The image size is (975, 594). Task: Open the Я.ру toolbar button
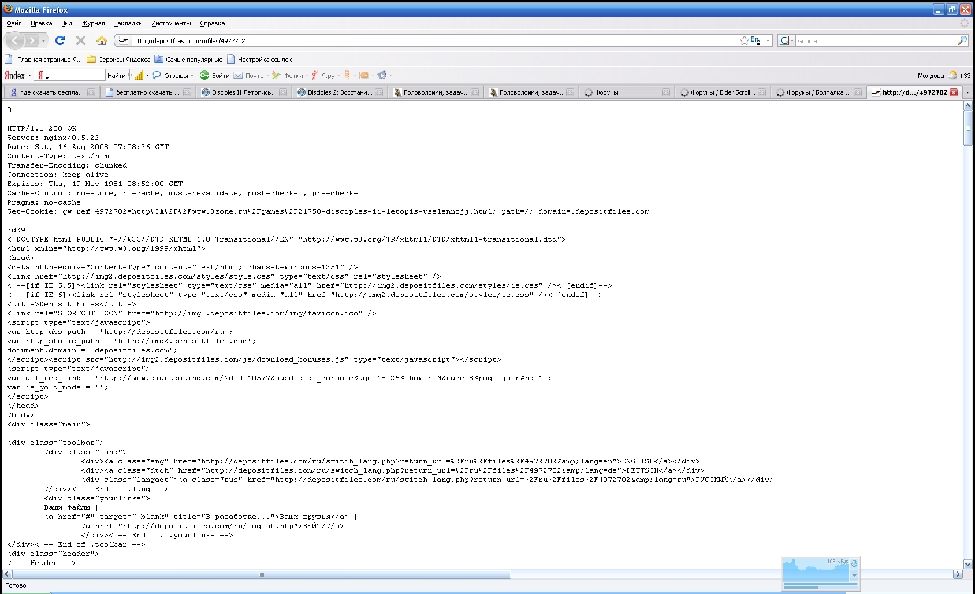pyautogui.click(x=323, y=76)
